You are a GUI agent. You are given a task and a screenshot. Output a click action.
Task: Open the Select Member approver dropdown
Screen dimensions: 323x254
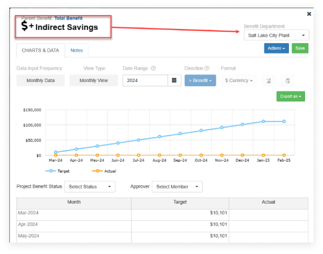(177, 187)
